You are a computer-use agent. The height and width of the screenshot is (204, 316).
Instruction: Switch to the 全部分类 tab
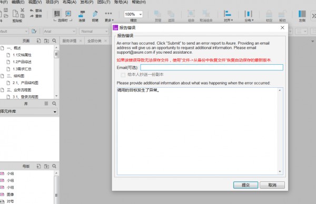pos(94,41)
